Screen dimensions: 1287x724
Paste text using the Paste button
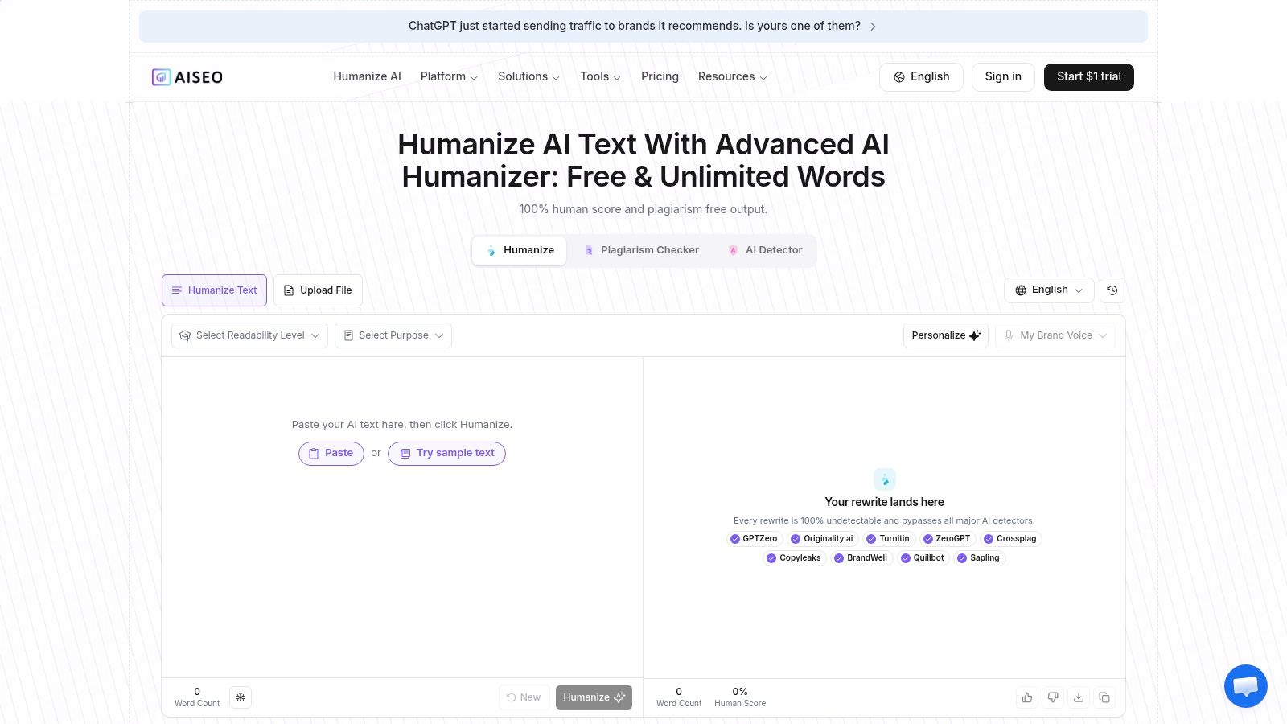tap(331, 454)
